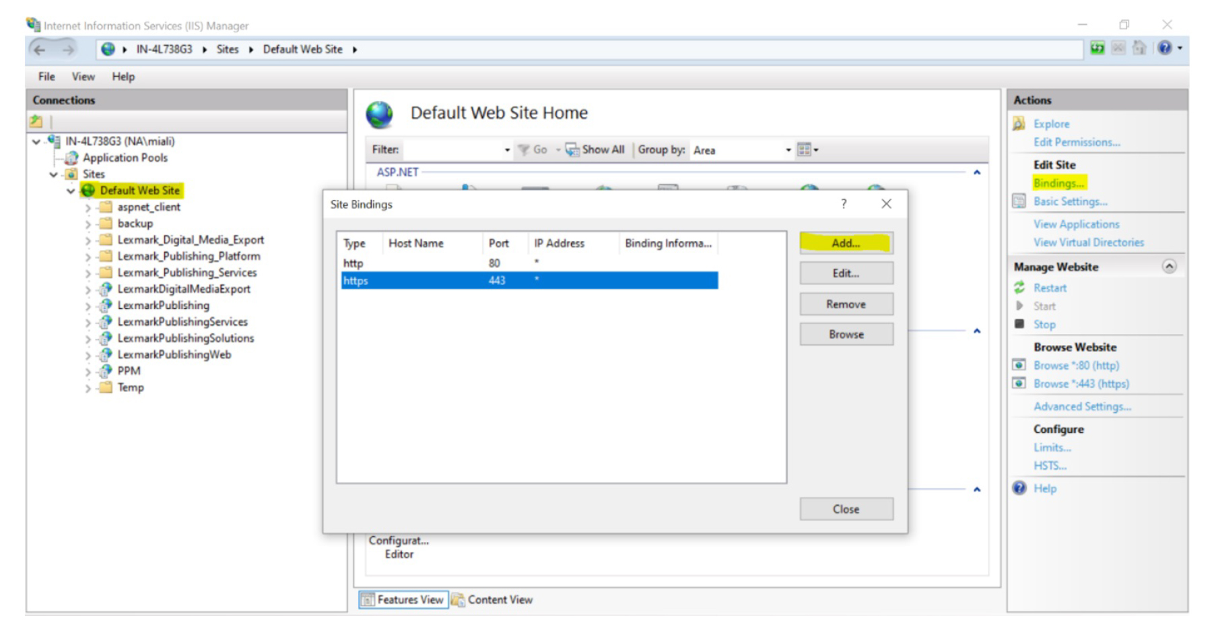The width and height of the screenshot is (1212, 635).
Task: Switch to Features View tab
Action: (x=403, y=600)
